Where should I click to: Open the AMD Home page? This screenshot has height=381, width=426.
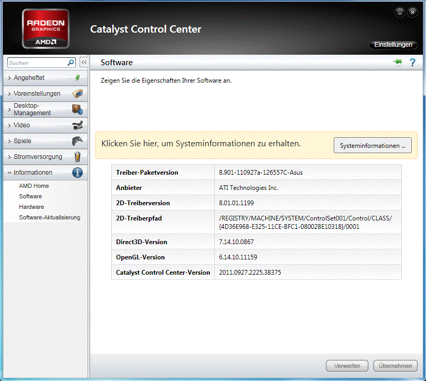(34, 186)
